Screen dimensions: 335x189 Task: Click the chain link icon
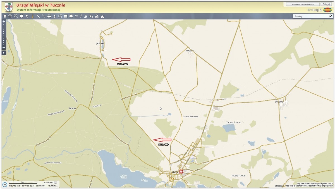[x=44, y=16]
